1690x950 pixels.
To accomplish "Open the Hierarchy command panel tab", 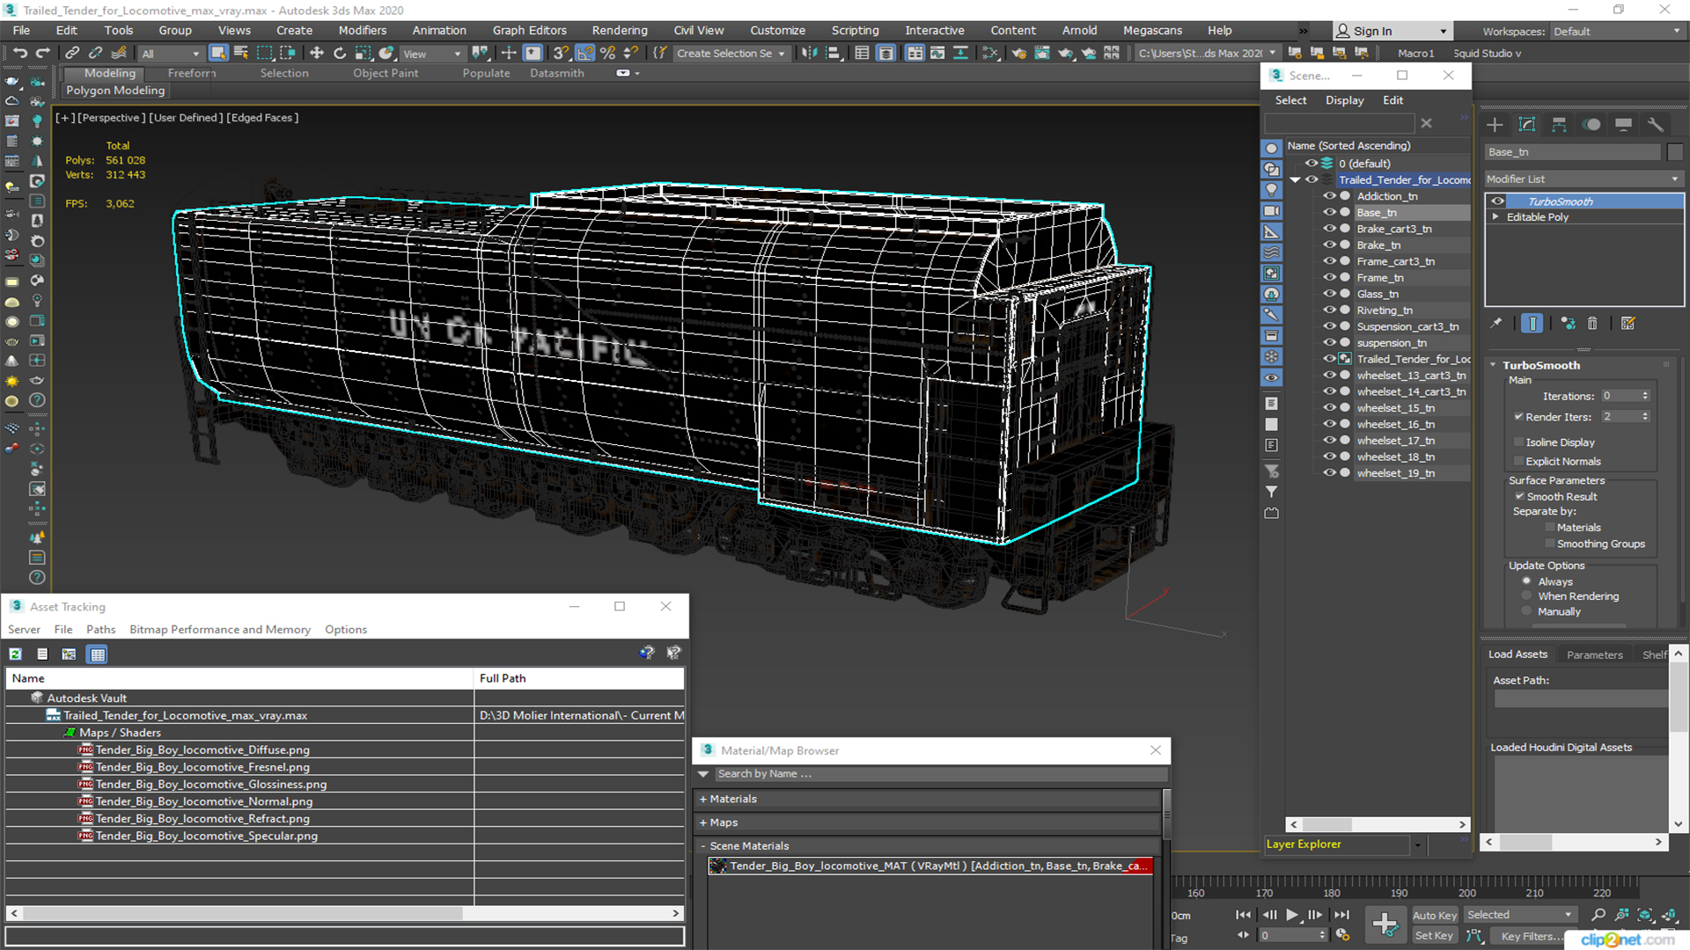I will tap(1559, 125).
